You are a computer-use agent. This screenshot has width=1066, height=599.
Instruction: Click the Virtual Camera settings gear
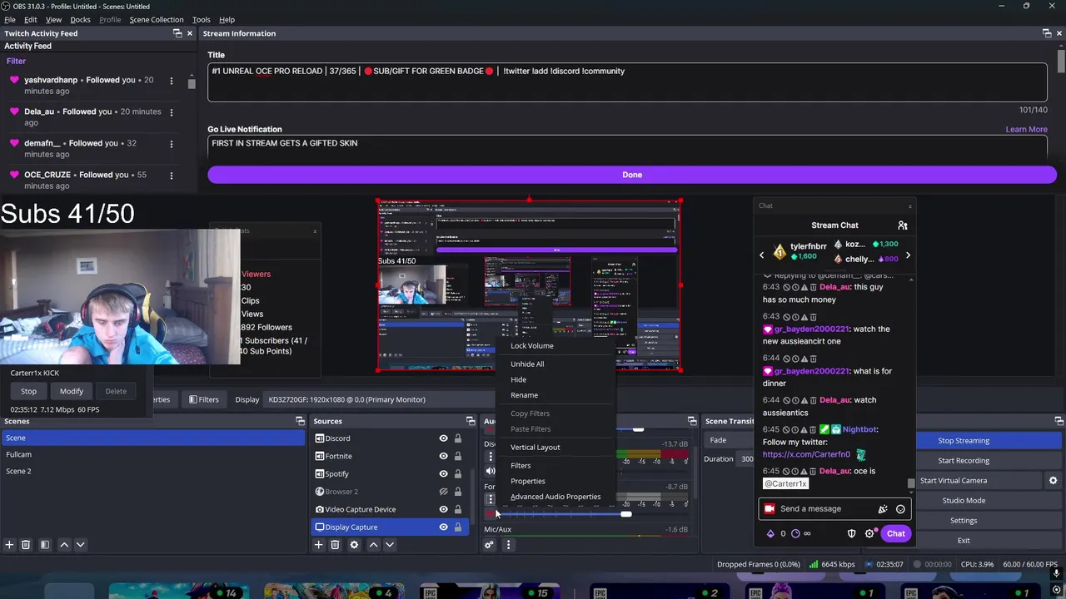[1053, 480]
